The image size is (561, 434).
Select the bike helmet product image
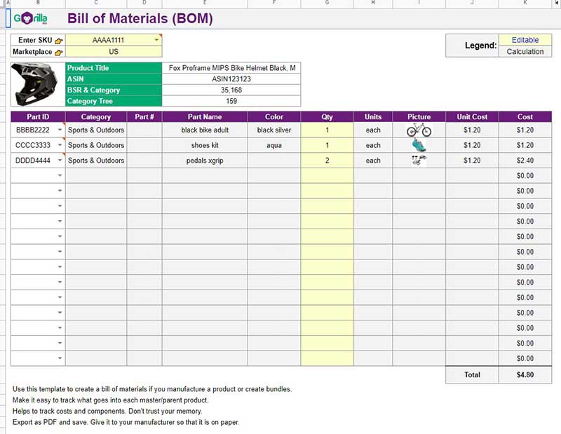click(x=36, y=84)
